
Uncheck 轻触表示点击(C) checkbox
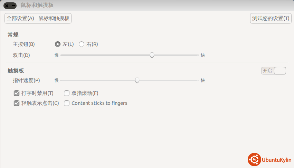coord(17,103)
